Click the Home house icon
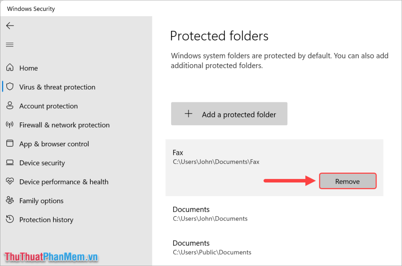402x266 pixels. [10, 67]
